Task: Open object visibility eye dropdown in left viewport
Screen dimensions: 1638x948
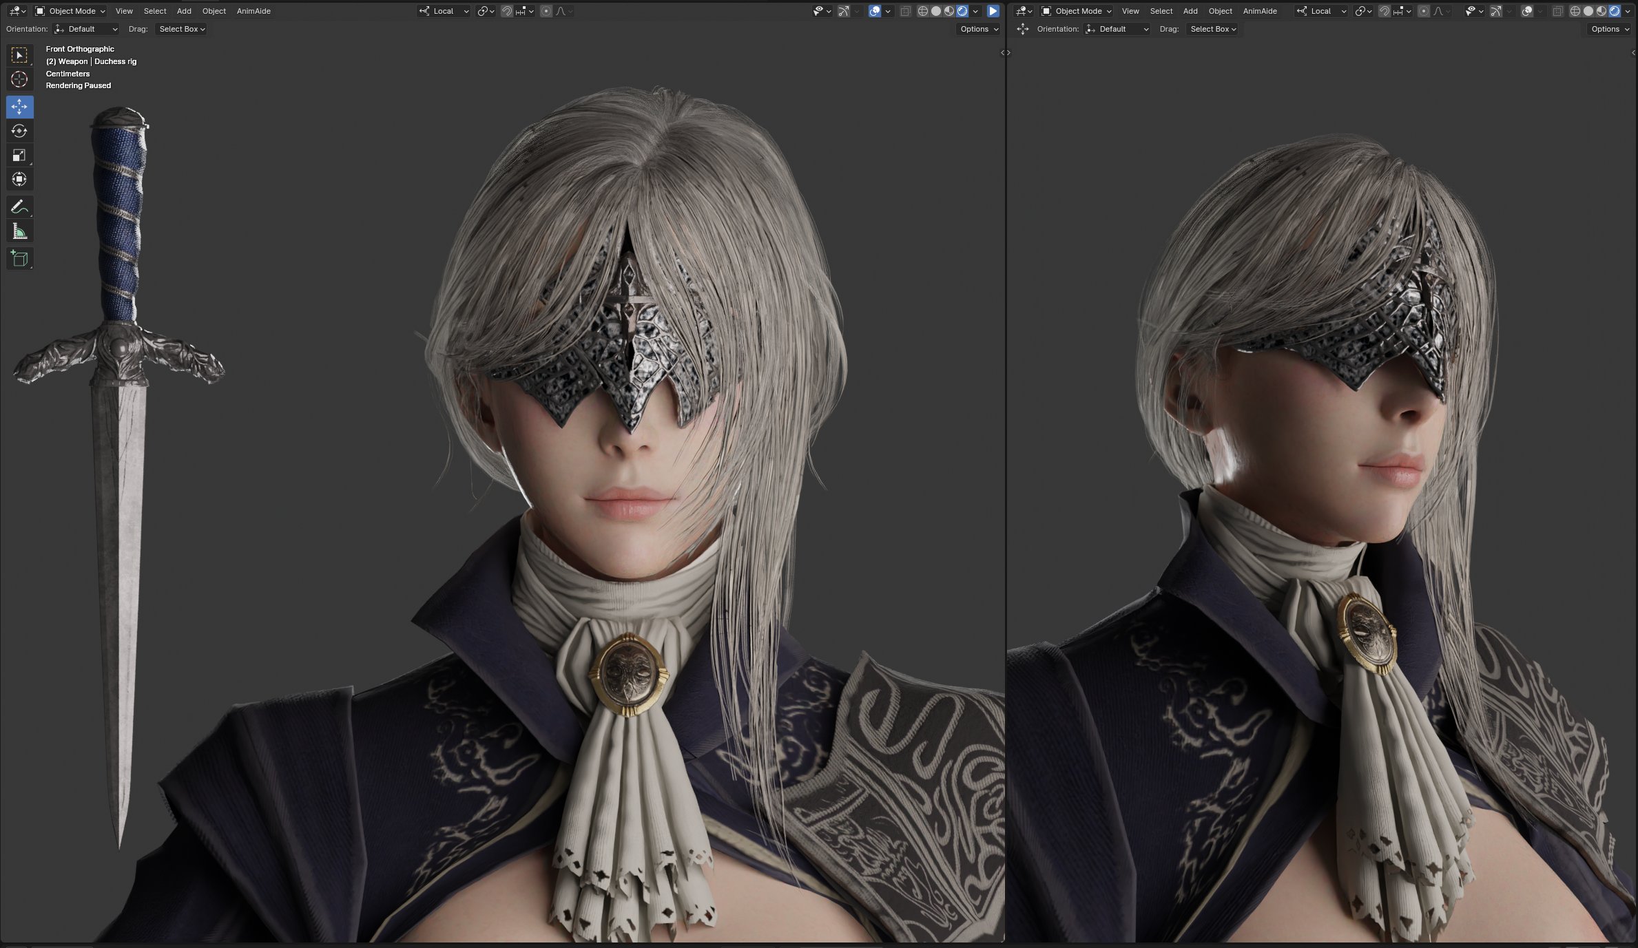Action: click(x=822, y=11)
